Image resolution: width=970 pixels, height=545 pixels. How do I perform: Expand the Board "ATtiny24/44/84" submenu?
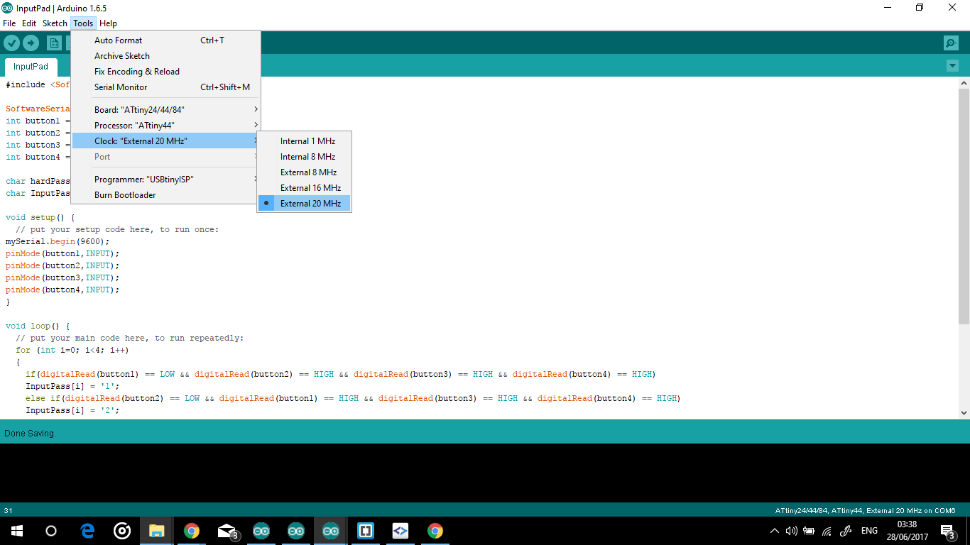[x=166, y=110]
